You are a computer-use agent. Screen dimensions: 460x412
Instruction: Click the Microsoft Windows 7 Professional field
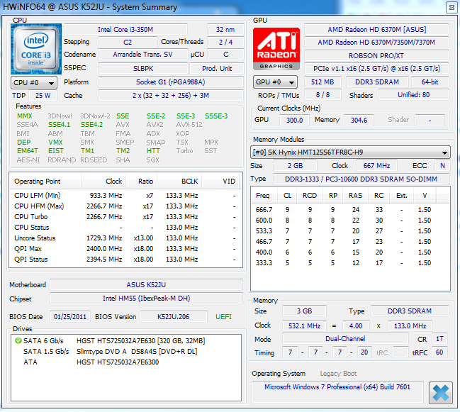[x=337, y=391]
